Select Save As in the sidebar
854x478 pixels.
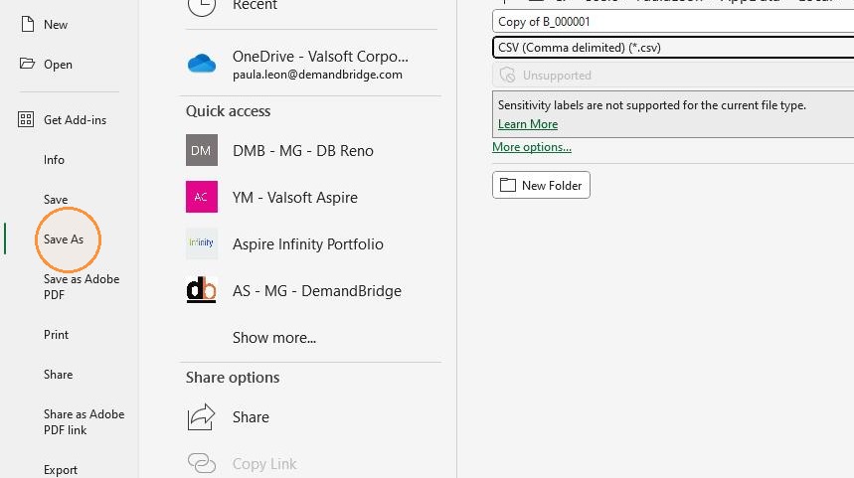[x=64, y=239]
